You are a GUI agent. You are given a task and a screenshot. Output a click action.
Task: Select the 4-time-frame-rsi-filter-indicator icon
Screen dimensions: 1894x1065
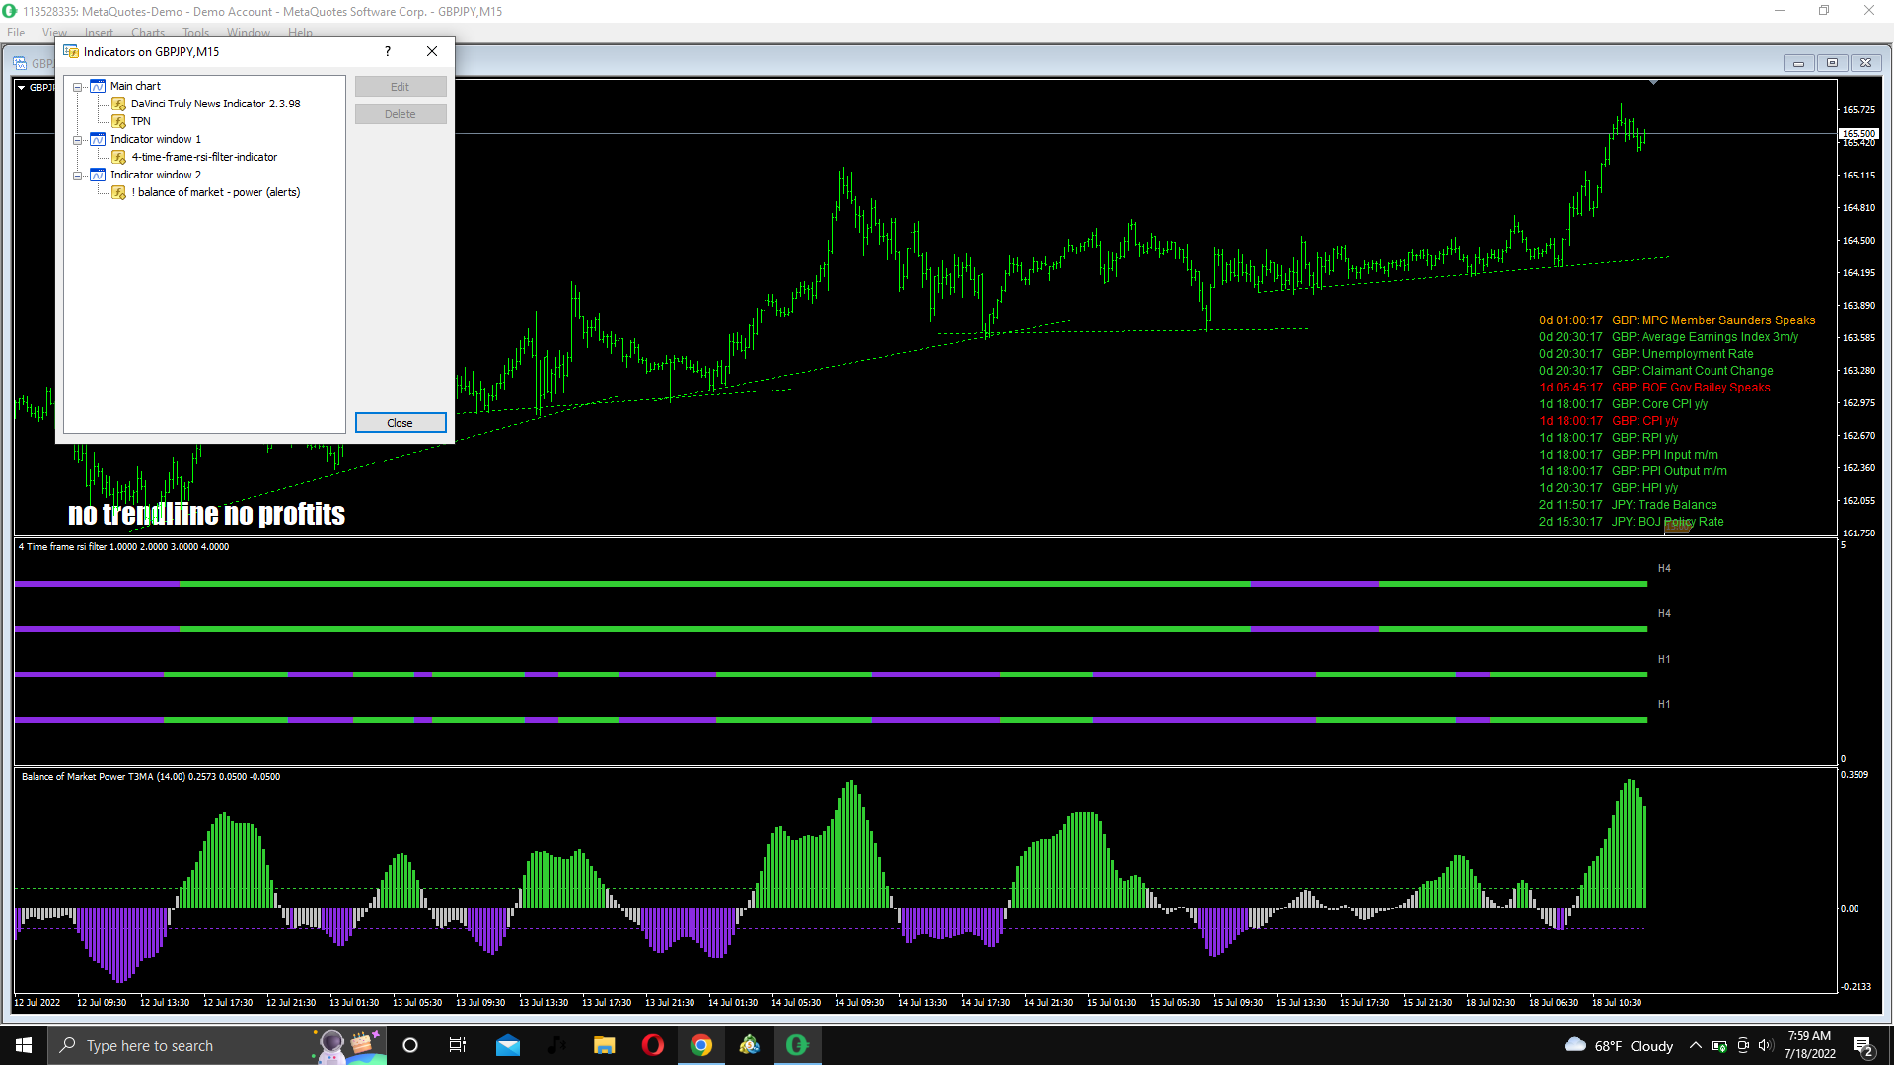[119, 157]
